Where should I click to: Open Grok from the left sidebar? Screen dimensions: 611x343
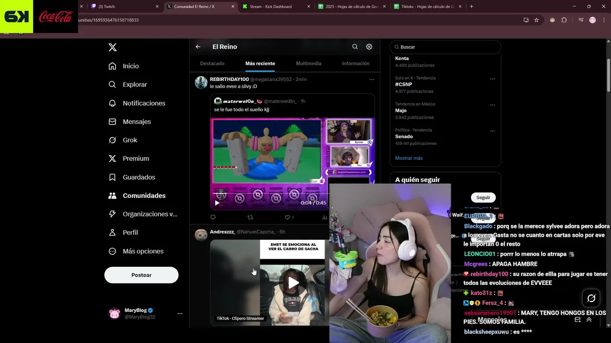[123, 140]
